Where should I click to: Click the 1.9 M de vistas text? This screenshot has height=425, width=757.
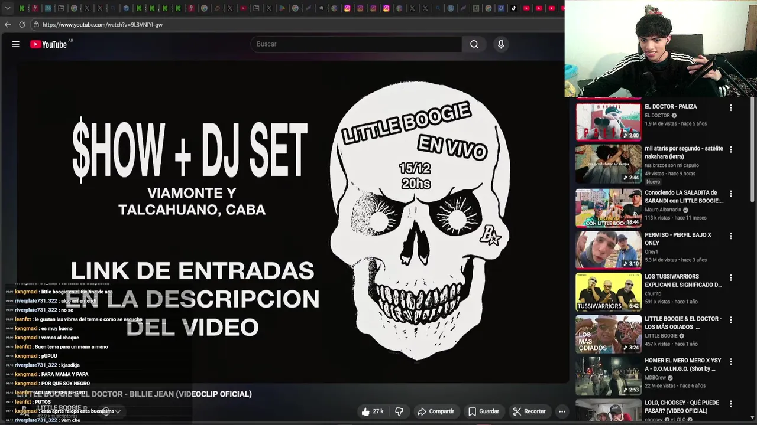(x=661, y=124)
